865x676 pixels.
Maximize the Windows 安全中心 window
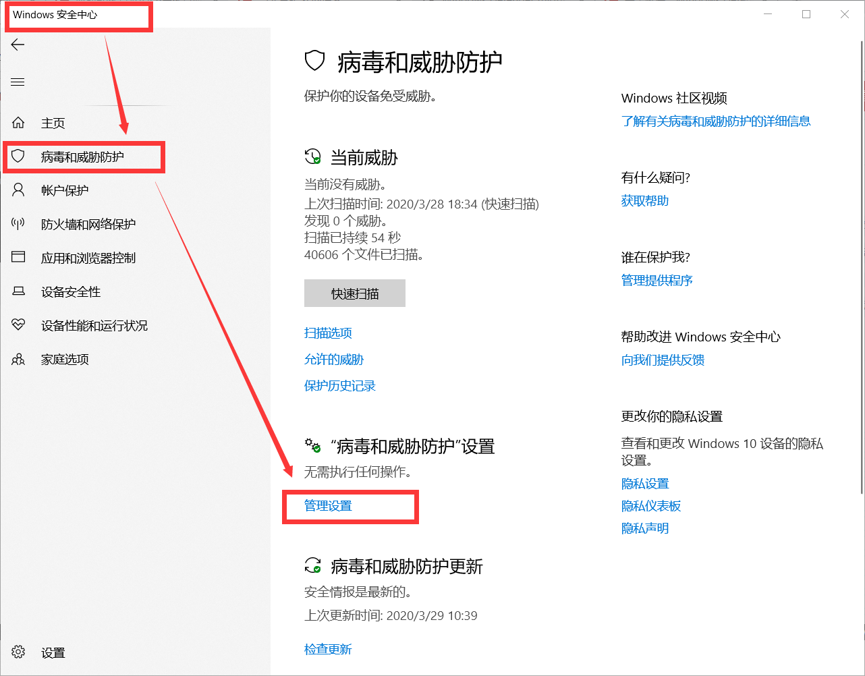pyautogui.click(x=806, y=14)
